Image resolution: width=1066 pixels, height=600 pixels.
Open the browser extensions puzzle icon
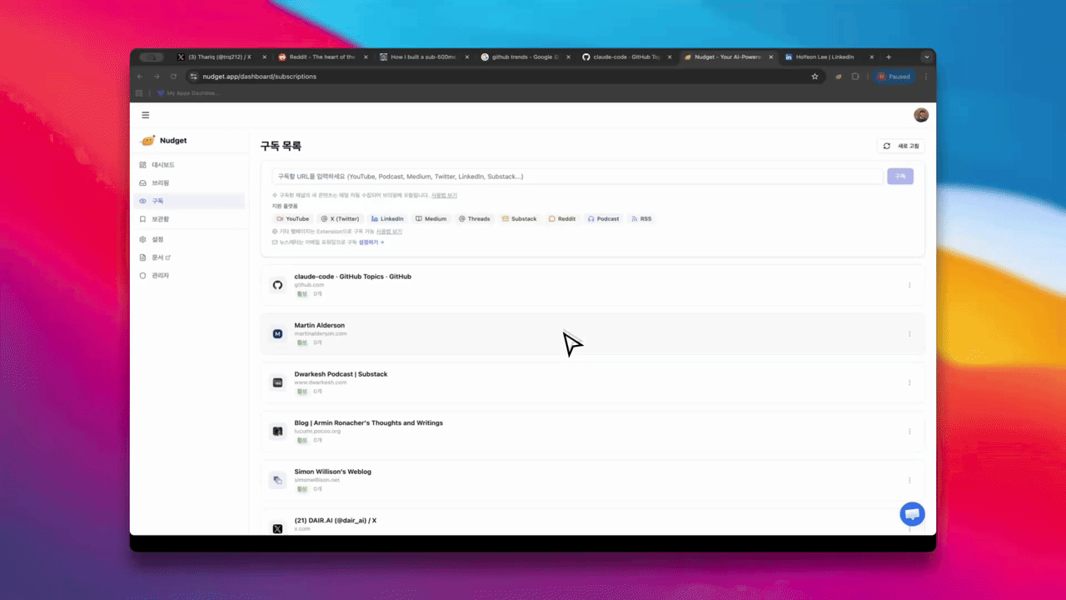click(855, 76)
